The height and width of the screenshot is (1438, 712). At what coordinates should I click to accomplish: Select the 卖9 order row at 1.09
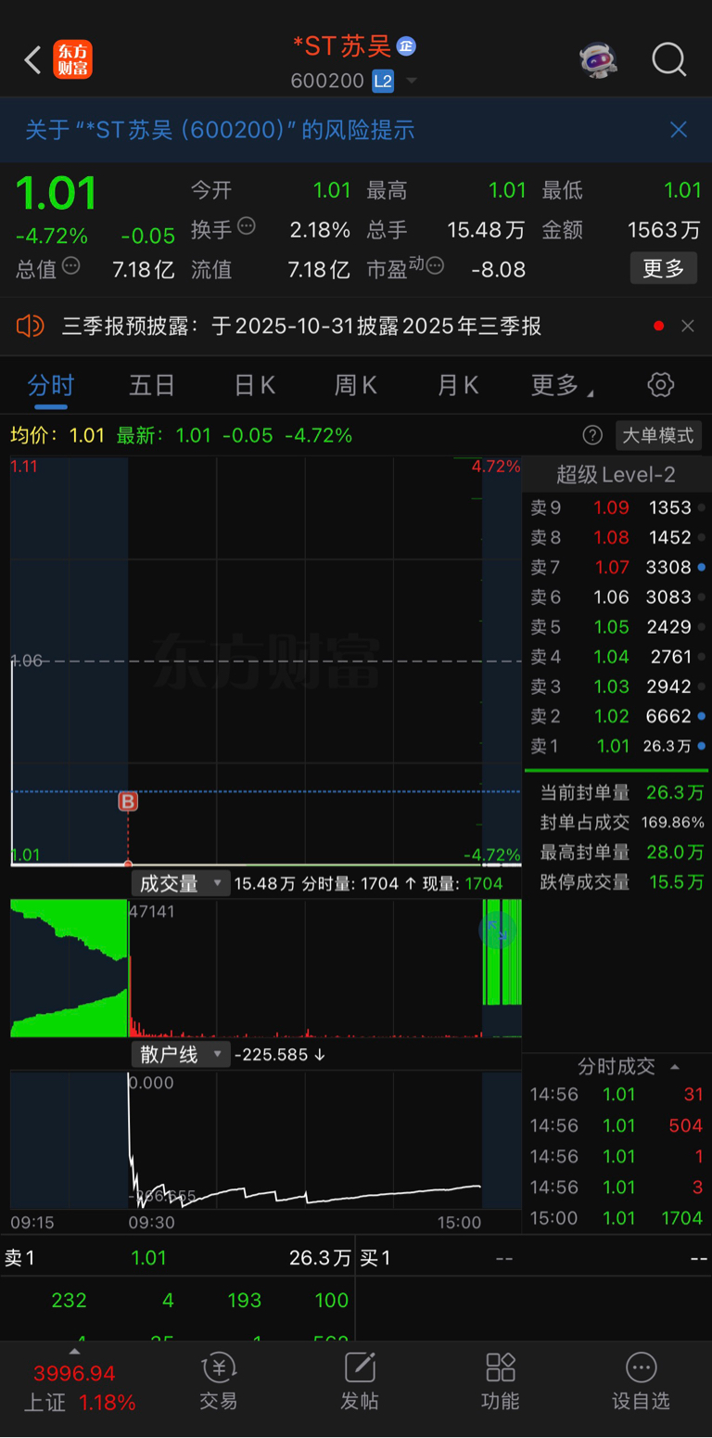click(616, 507)
